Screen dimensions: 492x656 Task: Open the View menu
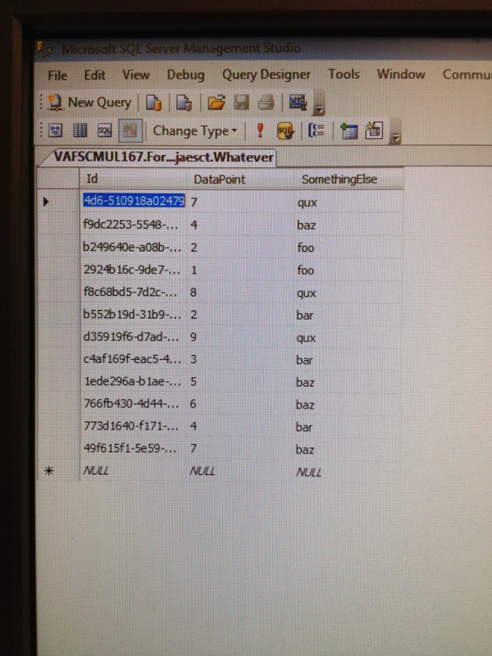tap(135, 75)
